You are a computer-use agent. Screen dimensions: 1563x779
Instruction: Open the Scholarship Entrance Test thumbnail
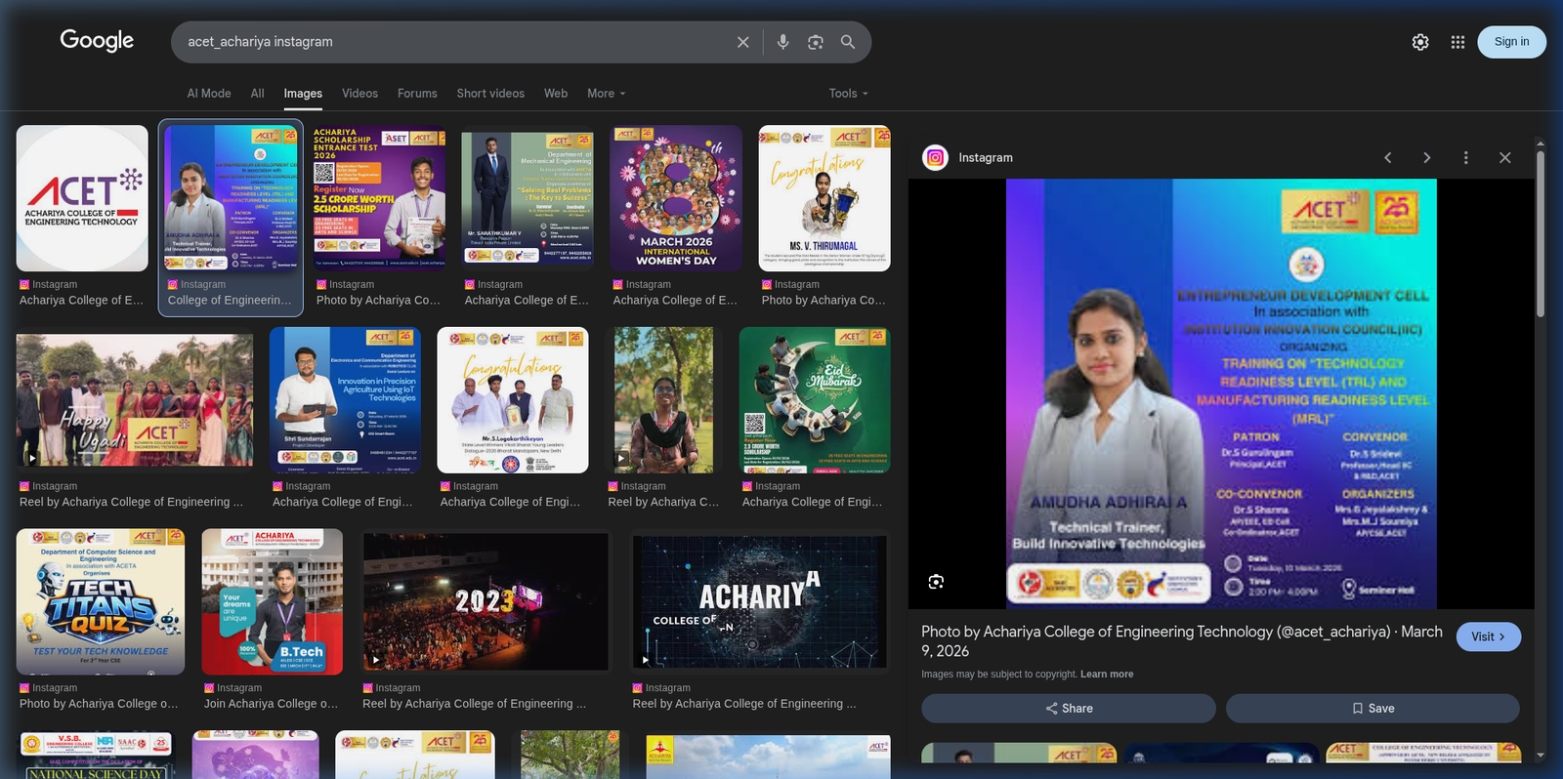[379, 198]
